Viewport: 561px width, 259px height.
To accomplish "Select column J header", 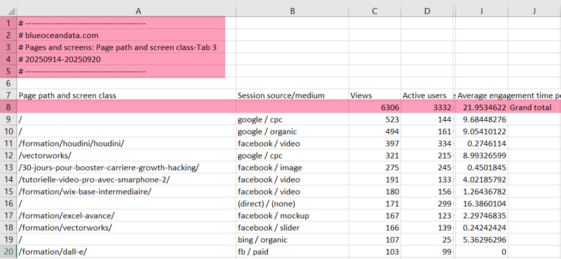I will pos(534,11).
